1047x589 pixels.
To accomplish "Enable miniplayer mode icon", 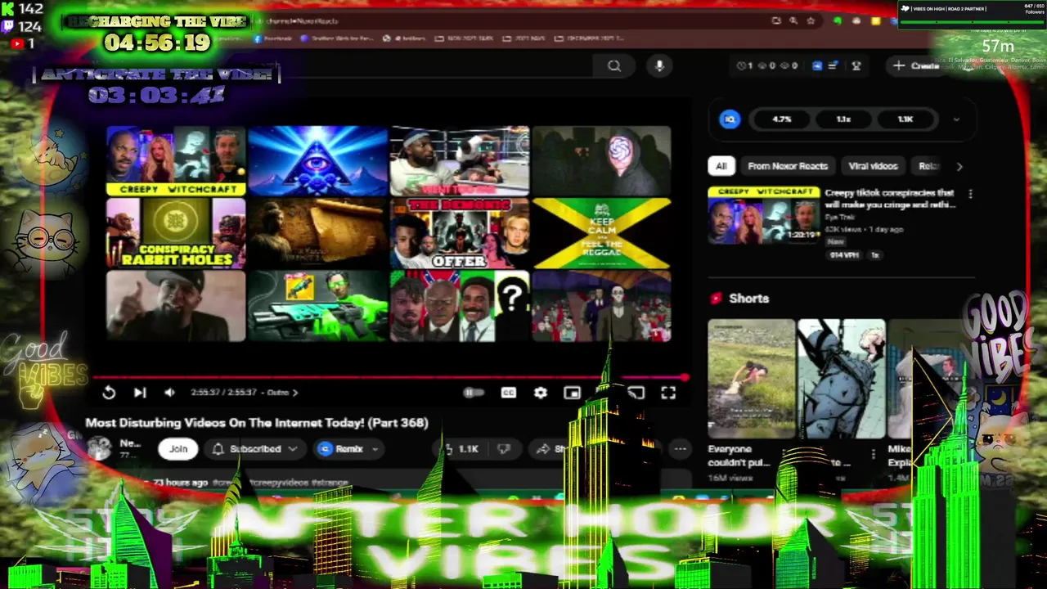I will (x=572, y=393).
